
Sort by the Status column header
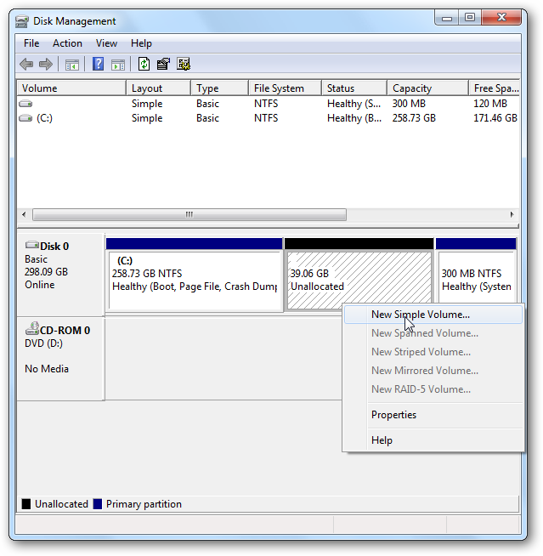(x=354, y=88)
